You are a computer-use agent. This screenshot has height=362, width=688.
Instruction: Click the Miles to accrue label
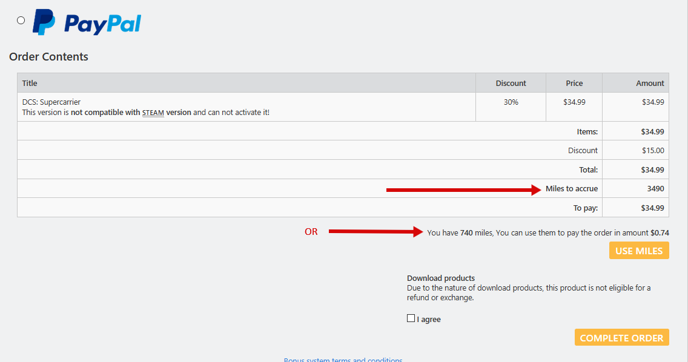coord(571,188)
